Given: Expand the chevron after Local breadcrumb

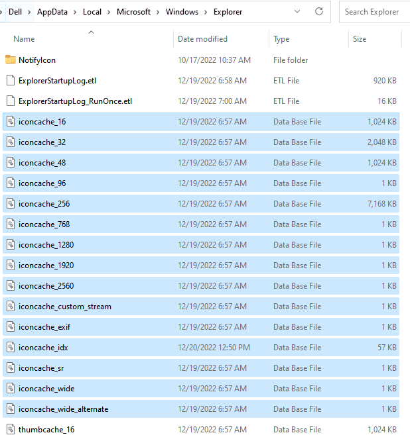Looking at the screenshot, I should pyautogui.click(x=109, y=12).
